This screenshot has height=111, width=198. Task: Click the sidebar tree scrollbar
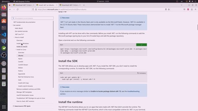tap(53, 54)
